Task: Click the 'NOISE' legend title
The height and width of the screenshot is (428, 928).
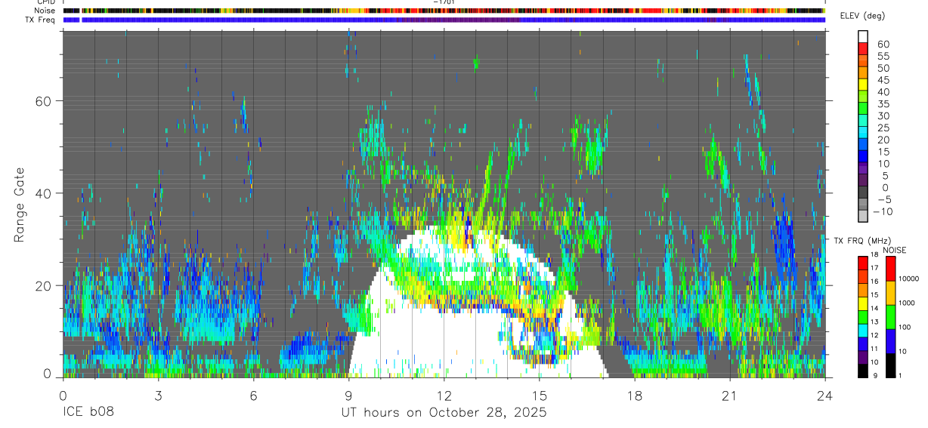Action: click(893, 250)
